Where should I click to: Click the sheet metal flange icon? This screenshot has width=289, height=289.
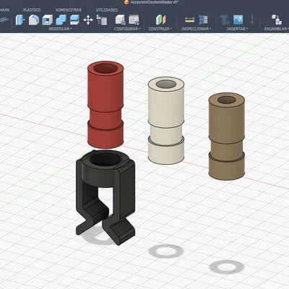[4, 20]
